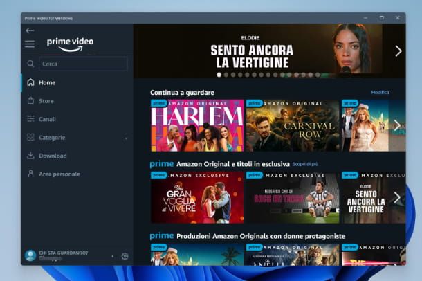Viewport: 422px width, 281px height.
Task: Click prime badge on Gran Voglia di Vivere
Action: [159, 175]
